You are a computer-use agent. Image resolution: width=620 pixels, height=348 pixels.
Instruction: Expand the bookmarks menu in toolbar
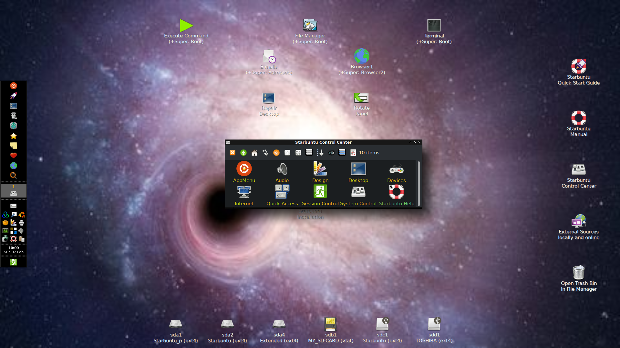click(x=265, y=153)
